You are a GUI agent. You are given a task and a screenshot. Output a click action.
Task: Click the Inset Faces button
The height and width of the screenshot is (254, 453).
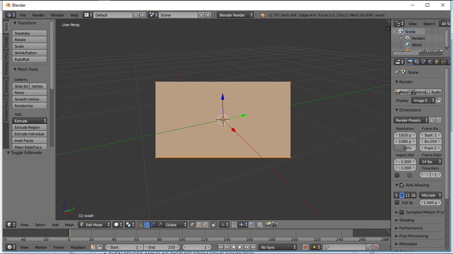pyautogui.click(x=30, y=141)
